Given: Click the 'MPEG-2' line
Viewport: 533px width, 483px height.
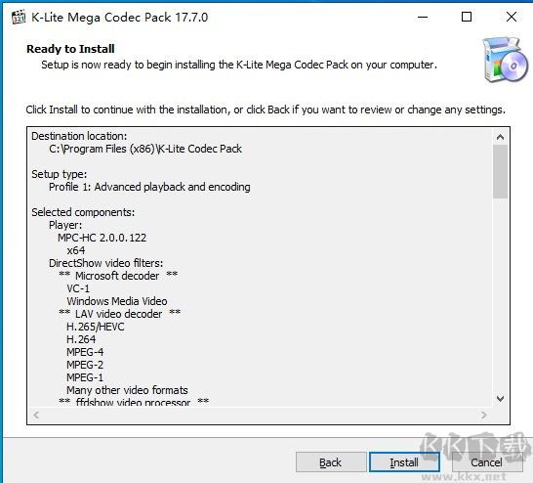Looking at the screenshot, I should [85, 365].
